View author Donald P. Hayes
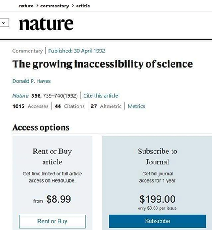Image resolution: width=212 pixels, height=230 pixels. [x=31, y=81]
